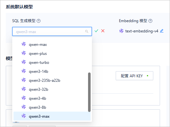Click the Qwen logo beside qwen3-235b-a22b

pos(24,80)
